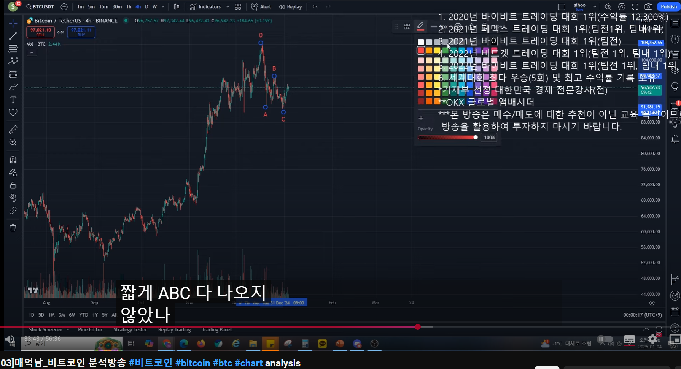The image size is (681, 369).
Task: Click the Publish button
Action: [x=668, y=6]
